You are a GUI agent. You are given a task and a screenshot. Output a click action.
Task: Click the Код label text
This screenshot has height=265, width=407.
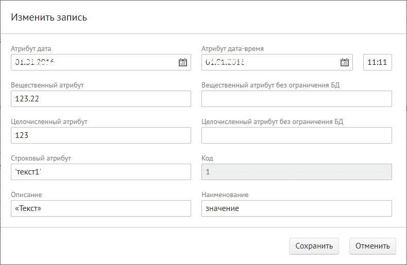pyautogui.click(x=207, y=158)
